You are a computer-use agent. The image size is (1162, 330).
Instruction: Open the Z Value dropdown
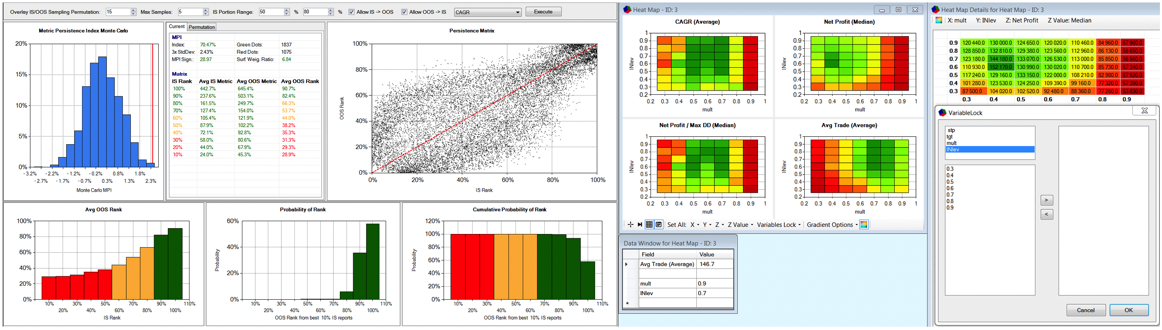(x=740, y=225)
